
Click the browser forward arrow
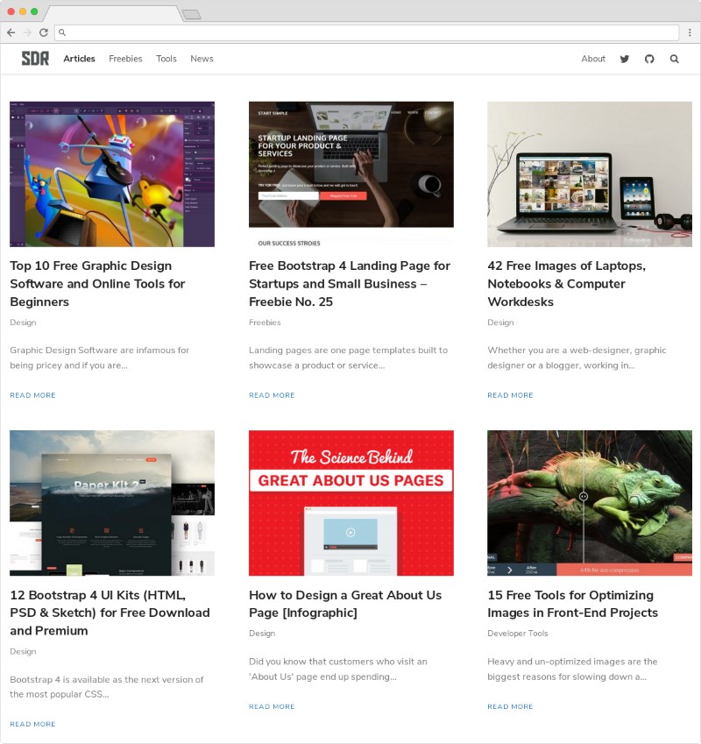click(28, 32)
